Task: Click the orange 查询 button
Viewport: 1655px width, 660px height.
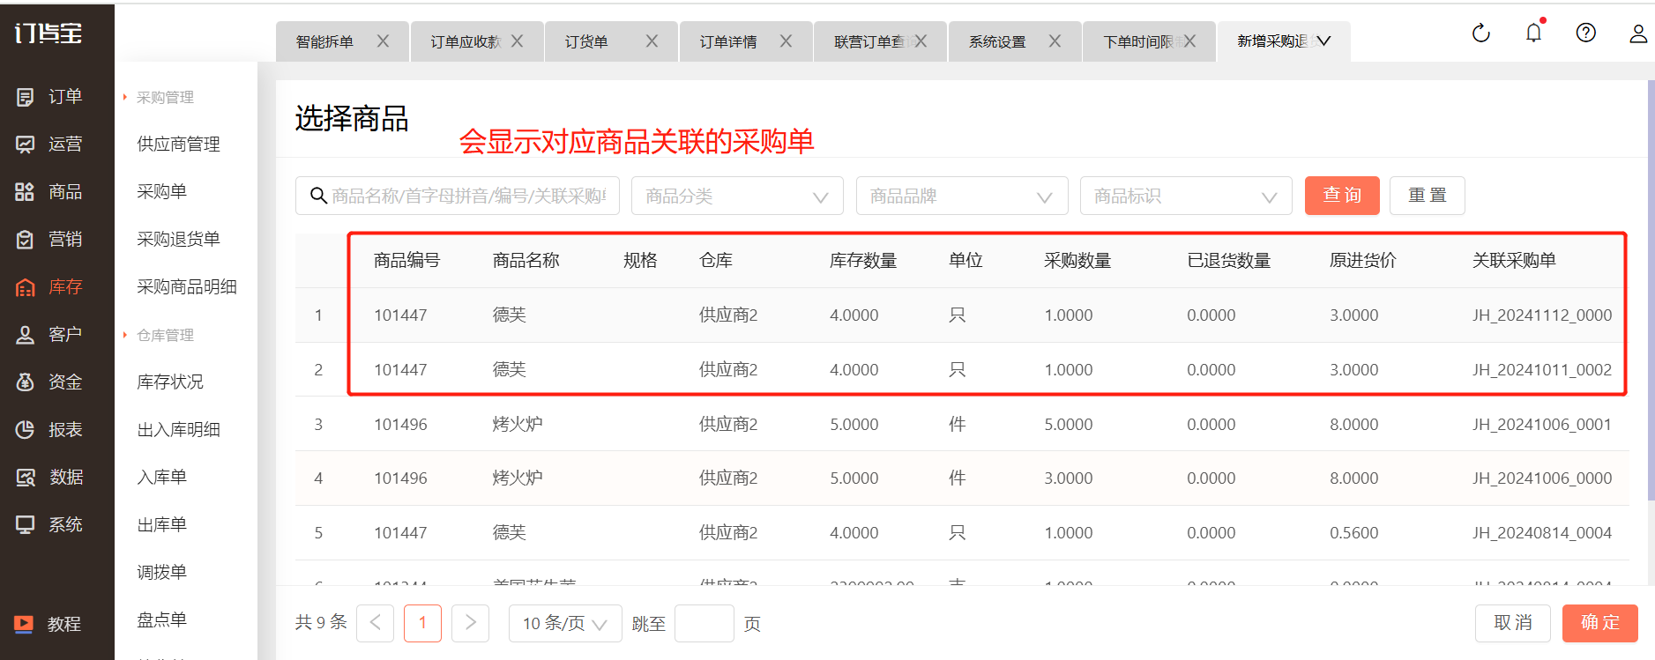Action: [1341, 196]
